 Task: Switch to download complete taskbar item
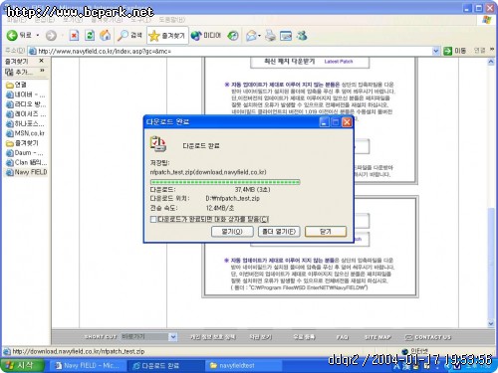(x=166, y=366)
